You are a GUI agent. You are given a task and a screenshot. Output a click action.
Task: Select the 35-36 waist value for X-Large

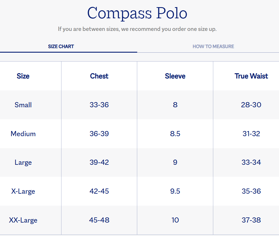click(251, 191)
